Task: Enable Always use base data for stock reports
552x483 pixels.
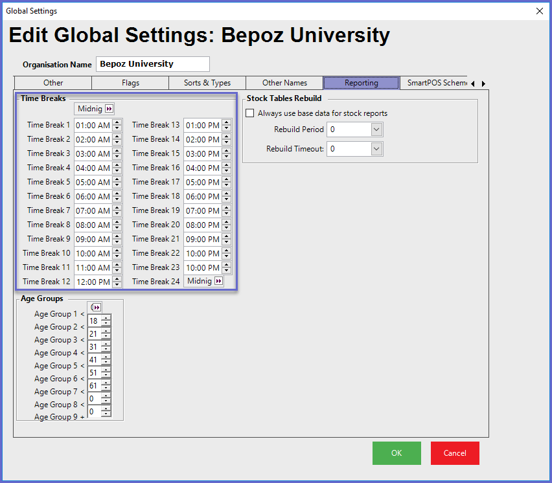Action: [x=250, y=113]
